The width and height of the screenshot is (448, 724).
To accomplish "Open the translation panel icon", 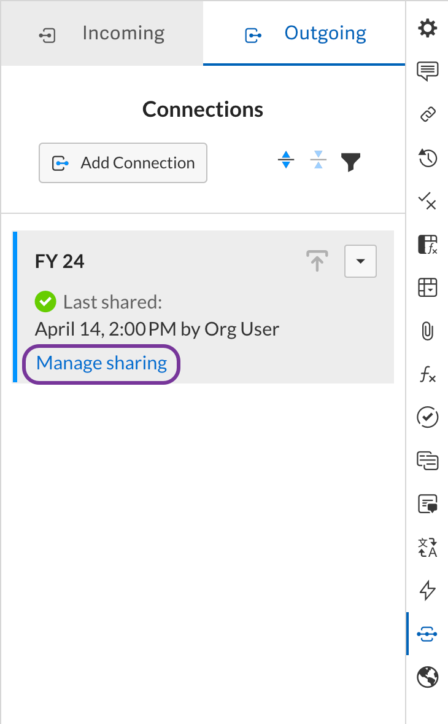I will (427, 547).
